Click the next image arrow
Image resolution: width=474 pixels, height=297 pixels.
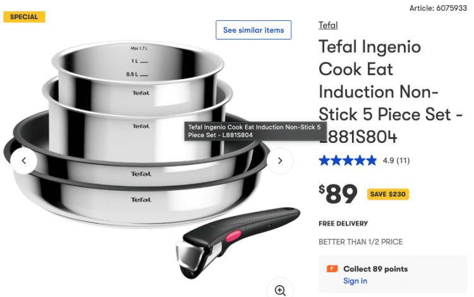coord(280,161)
